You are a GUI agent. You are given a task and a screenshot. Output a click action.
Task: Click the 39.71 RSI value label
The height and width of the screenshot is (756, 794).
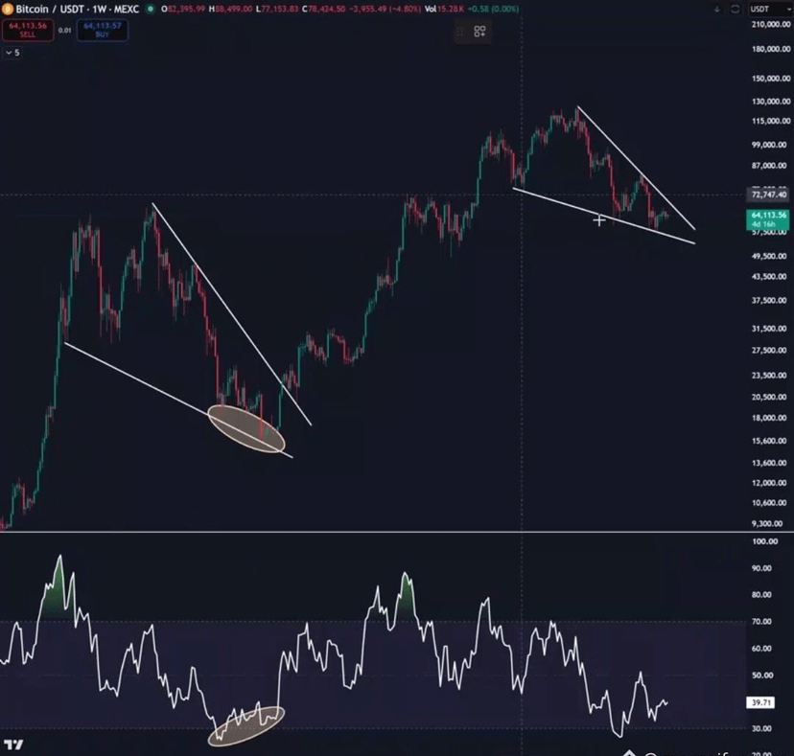pos(760,702)
